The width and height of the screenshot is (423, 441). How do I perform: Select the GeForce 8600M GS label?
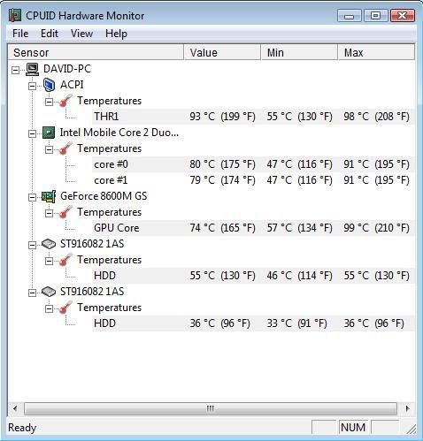click(104, 196)
